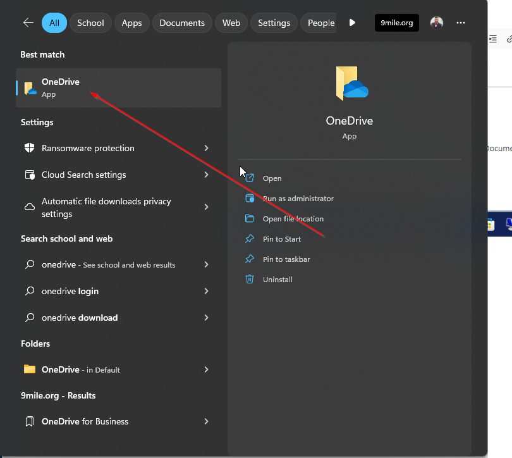The image size is (512, 458).
Task: Switch to the Apps filter tab
Action: 132,23
